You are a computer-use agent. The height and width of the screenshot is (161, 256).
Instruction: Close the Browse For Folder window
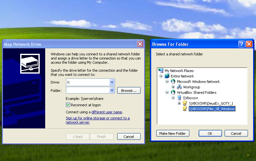point(249,44)
